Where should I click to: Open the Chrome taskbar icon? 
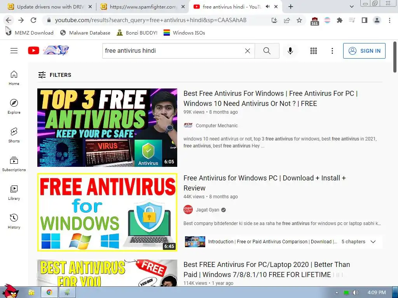[49, 293]
